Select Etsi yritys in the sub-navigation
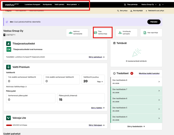This screenshot has height=135, width=174. (122, 11)
